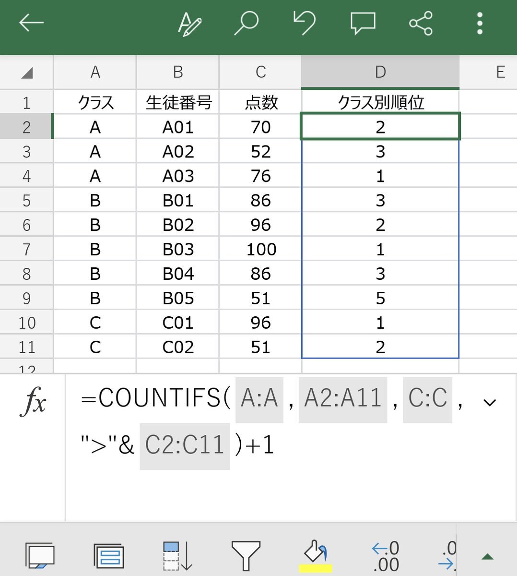Collapse the formula bar using the chevron
517x576 pixels.
coord(489,402)
